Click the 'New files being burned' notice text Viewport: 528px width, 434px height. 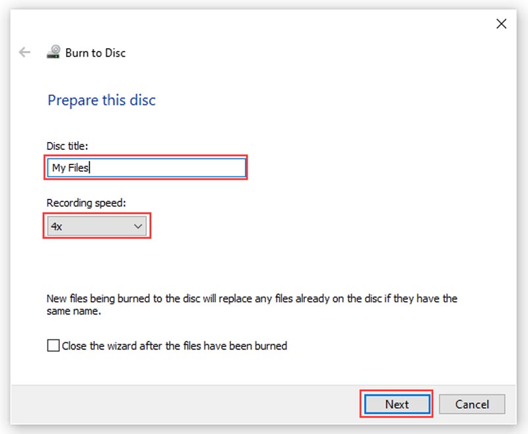(x=251, y=299)
